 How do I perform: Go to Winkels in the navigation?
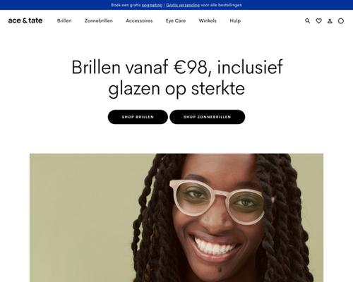pos(208,20)
